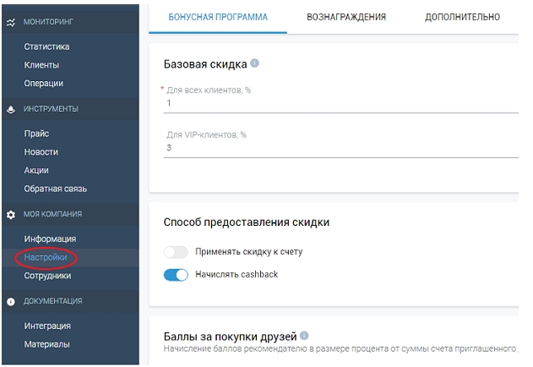Open Интеграция documentation link
This screenshot has height=367, width=533.
point(47,326)
